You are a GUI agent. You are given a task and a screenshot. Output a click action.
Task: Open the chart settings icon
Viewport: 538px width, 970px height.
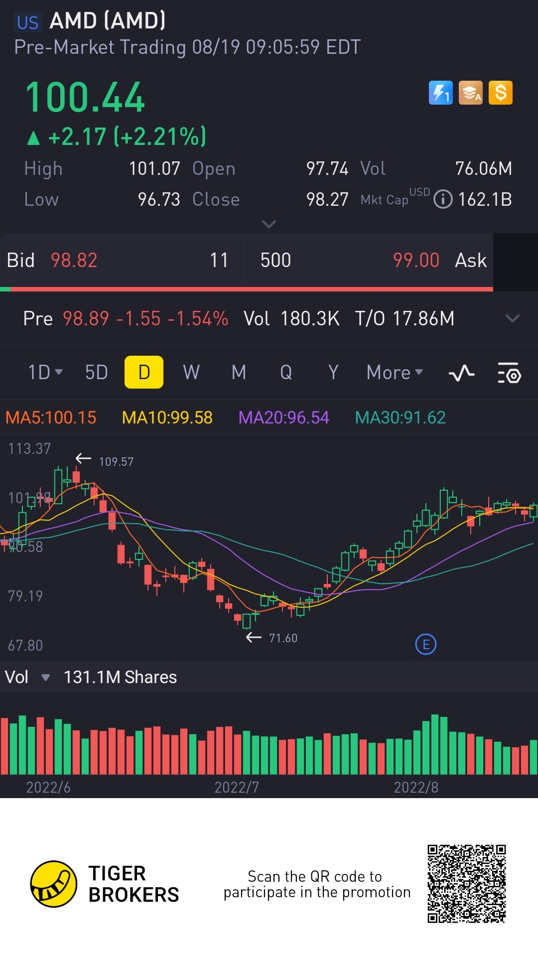coord(509,373)
